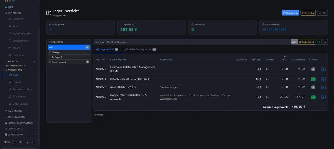This screenshot has height=149, width=334.
Task: Select the Alle storage location
Action: [x=69, y=47]
